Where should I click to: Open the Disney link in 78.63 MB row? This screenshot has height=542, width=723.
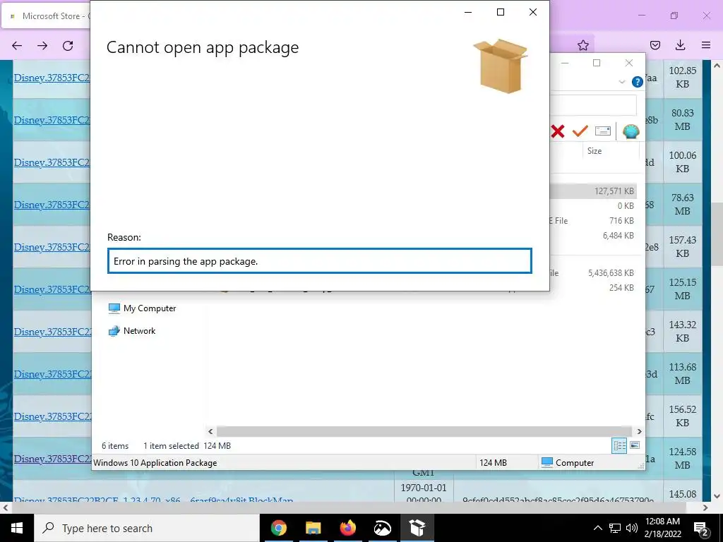pos(52,205)
